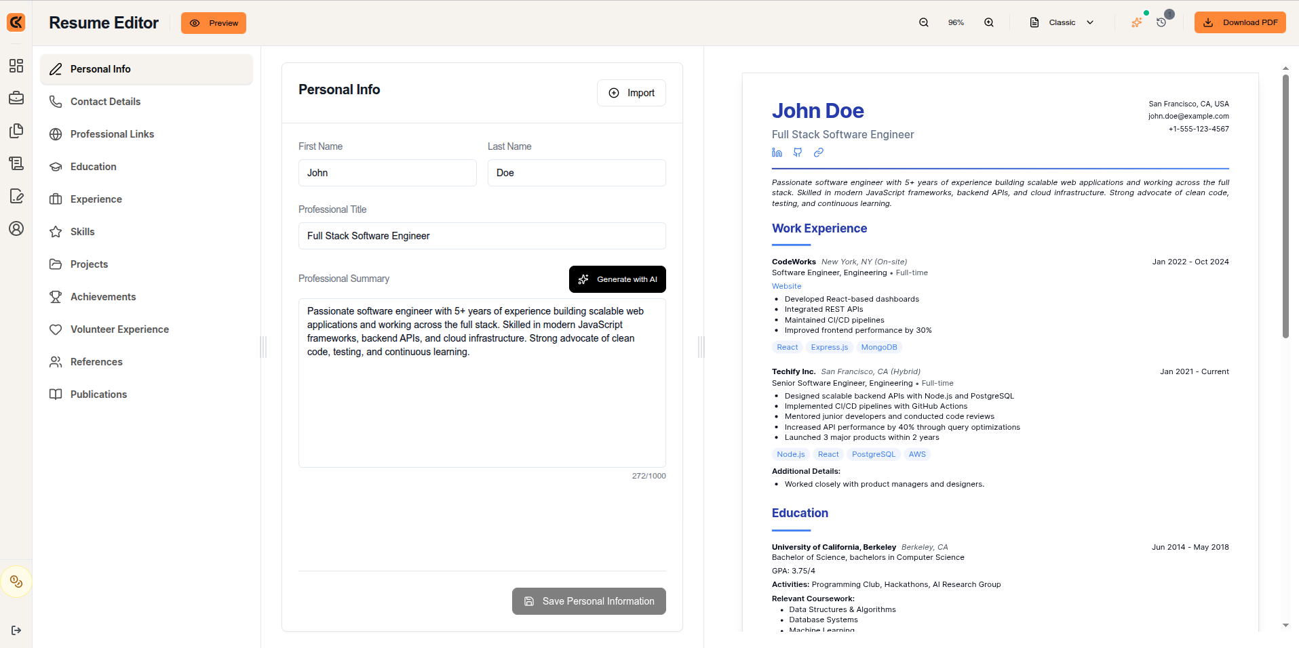
Task: Click the Preview button
Action: (214, 23)
